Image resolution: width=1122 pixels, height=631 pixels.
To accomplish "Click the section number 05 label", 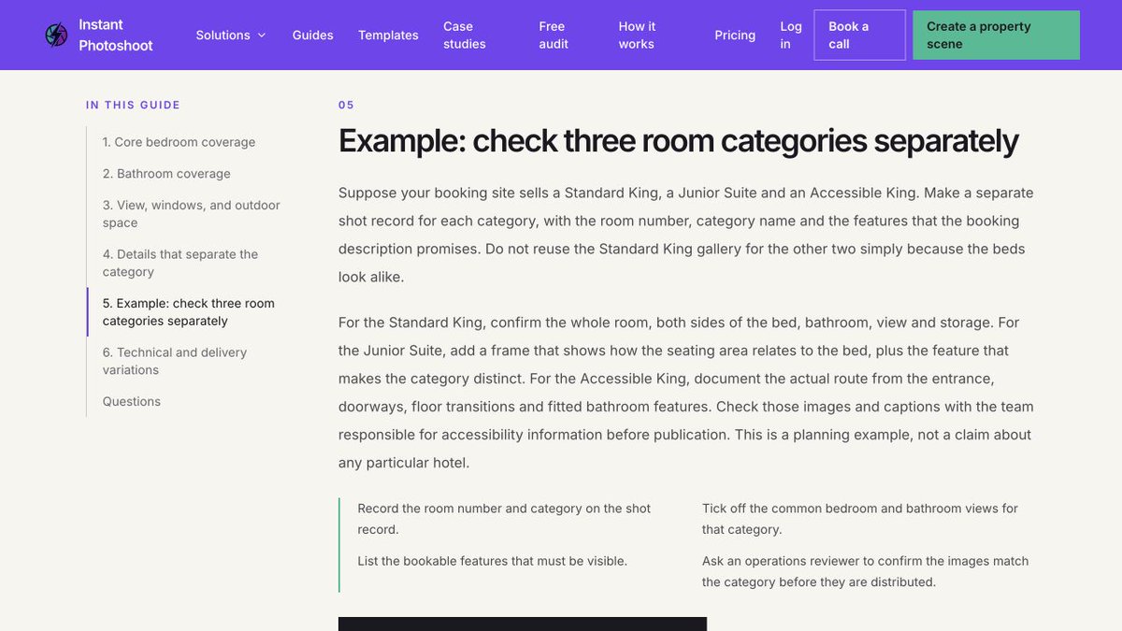I will pyautogui.click(x=346, y=105).
